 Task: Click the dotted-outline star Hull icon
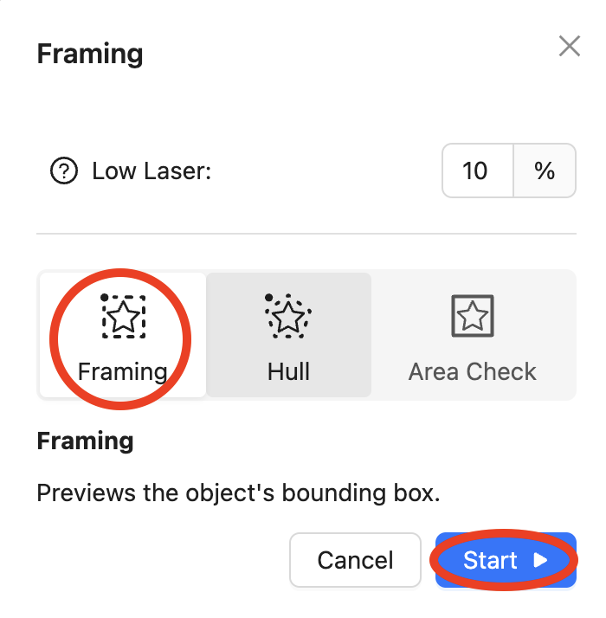pos(288,316)
